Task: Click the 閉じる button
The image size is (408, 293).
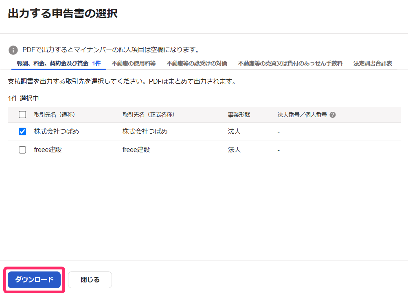Action: coord(90,280)
